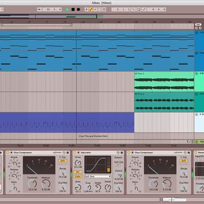Click the Saturator Depth knob
The width and height of the screenshot is (204, 204).
[108, 187]
